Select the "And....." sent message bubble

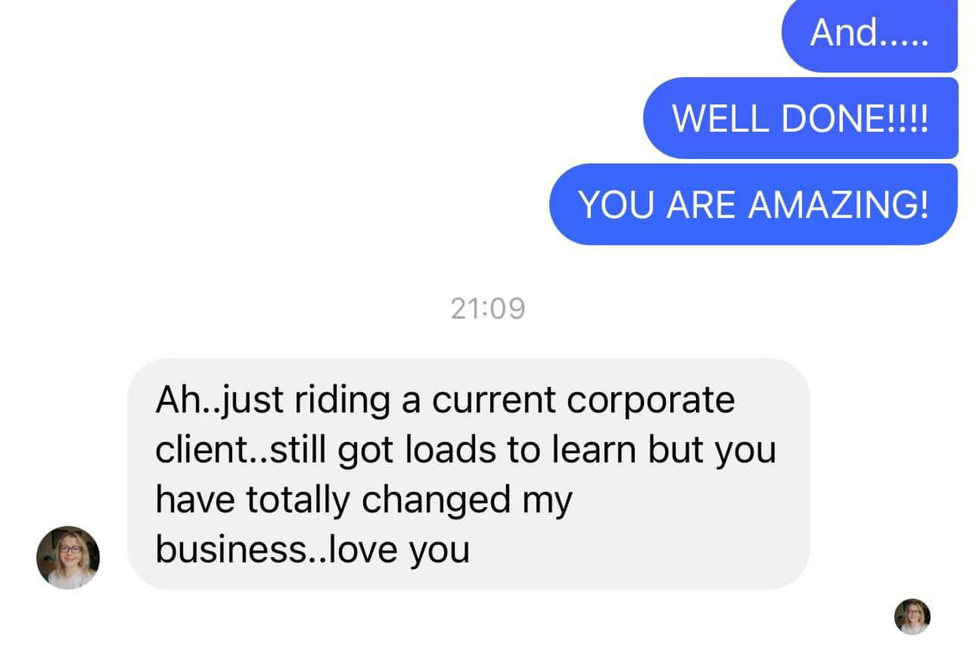pyautogui.click(x=869, y=34)
